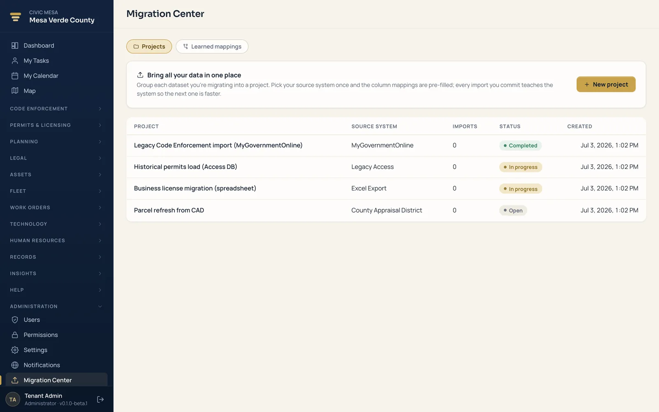
Task: Click the Created column header
Action: click(580, 126)
